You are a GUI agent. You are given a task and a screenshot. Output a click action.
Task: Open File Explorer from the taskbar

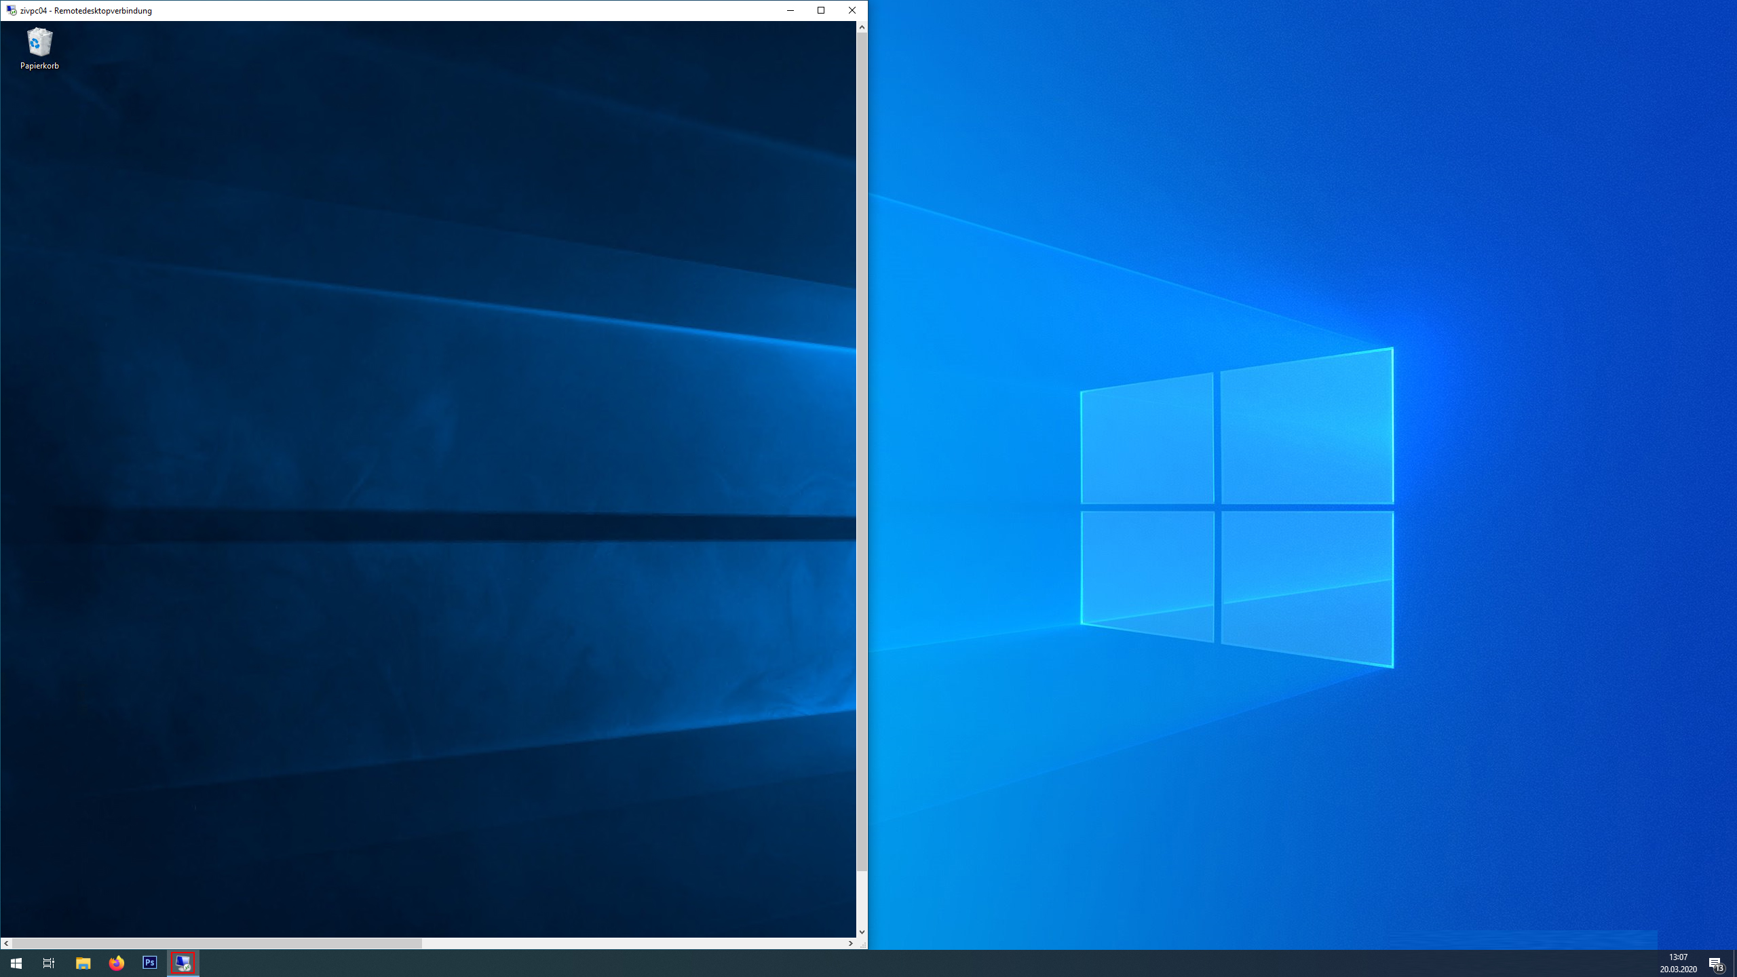[83, 963]
